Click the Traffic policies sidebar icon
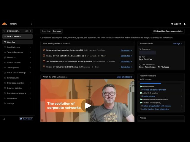 [x=5, y=68]
